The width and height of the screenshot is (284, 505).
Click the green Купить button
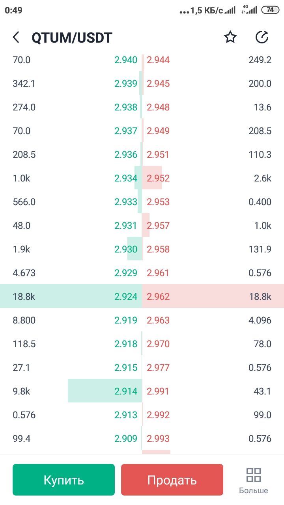click(64, 480)
